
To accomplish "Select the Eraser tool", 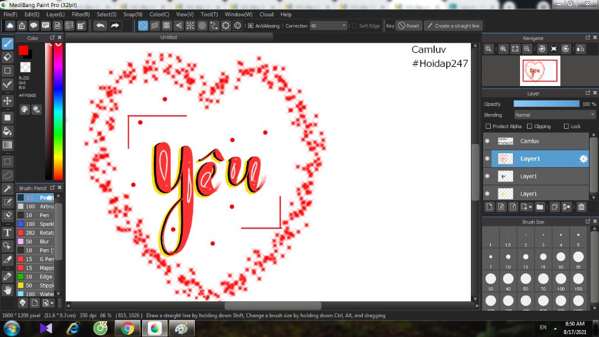I will coord(7,57).
